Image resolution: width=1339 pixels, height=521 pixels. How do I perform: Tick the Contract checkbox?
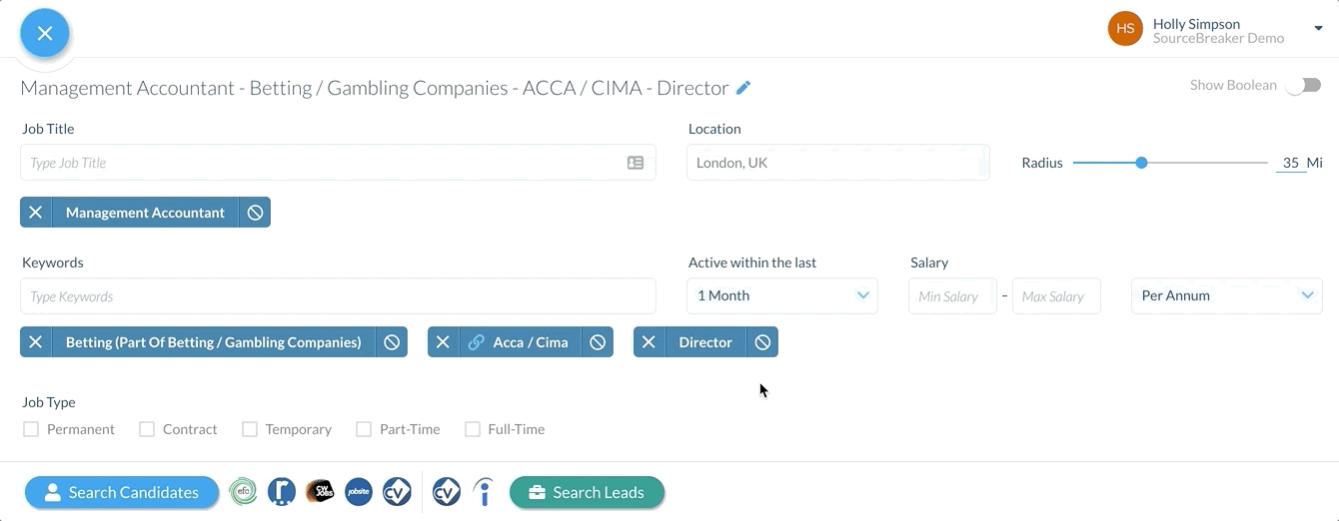(x=147, y=429)
